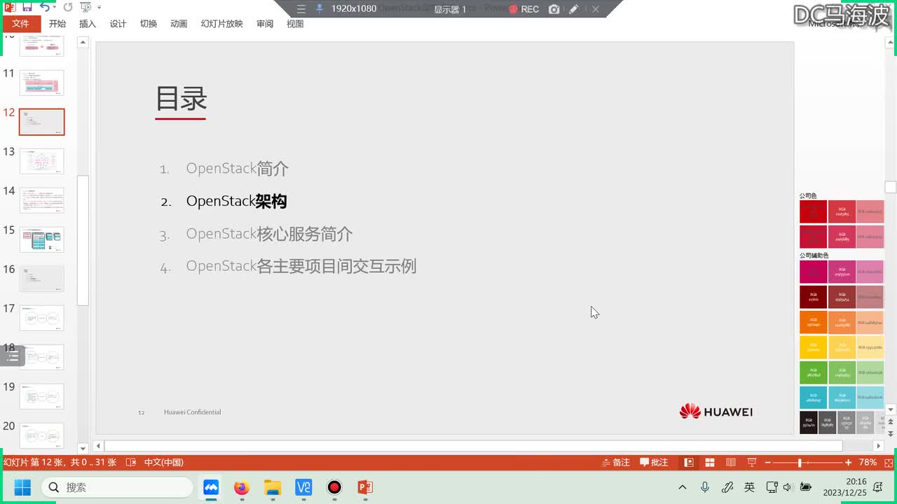Open the 视图 ribbon tab
The image size is (897, 504).
tap(295, 24)
